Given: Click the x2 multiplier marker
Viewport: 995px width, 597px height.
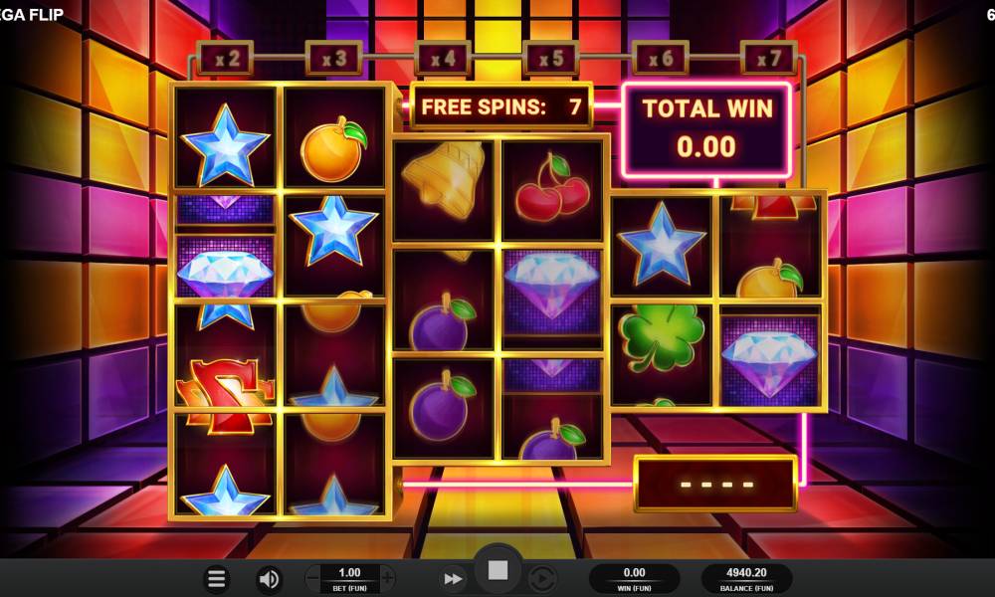Looking at the screenshot, I should coord(225,59).
